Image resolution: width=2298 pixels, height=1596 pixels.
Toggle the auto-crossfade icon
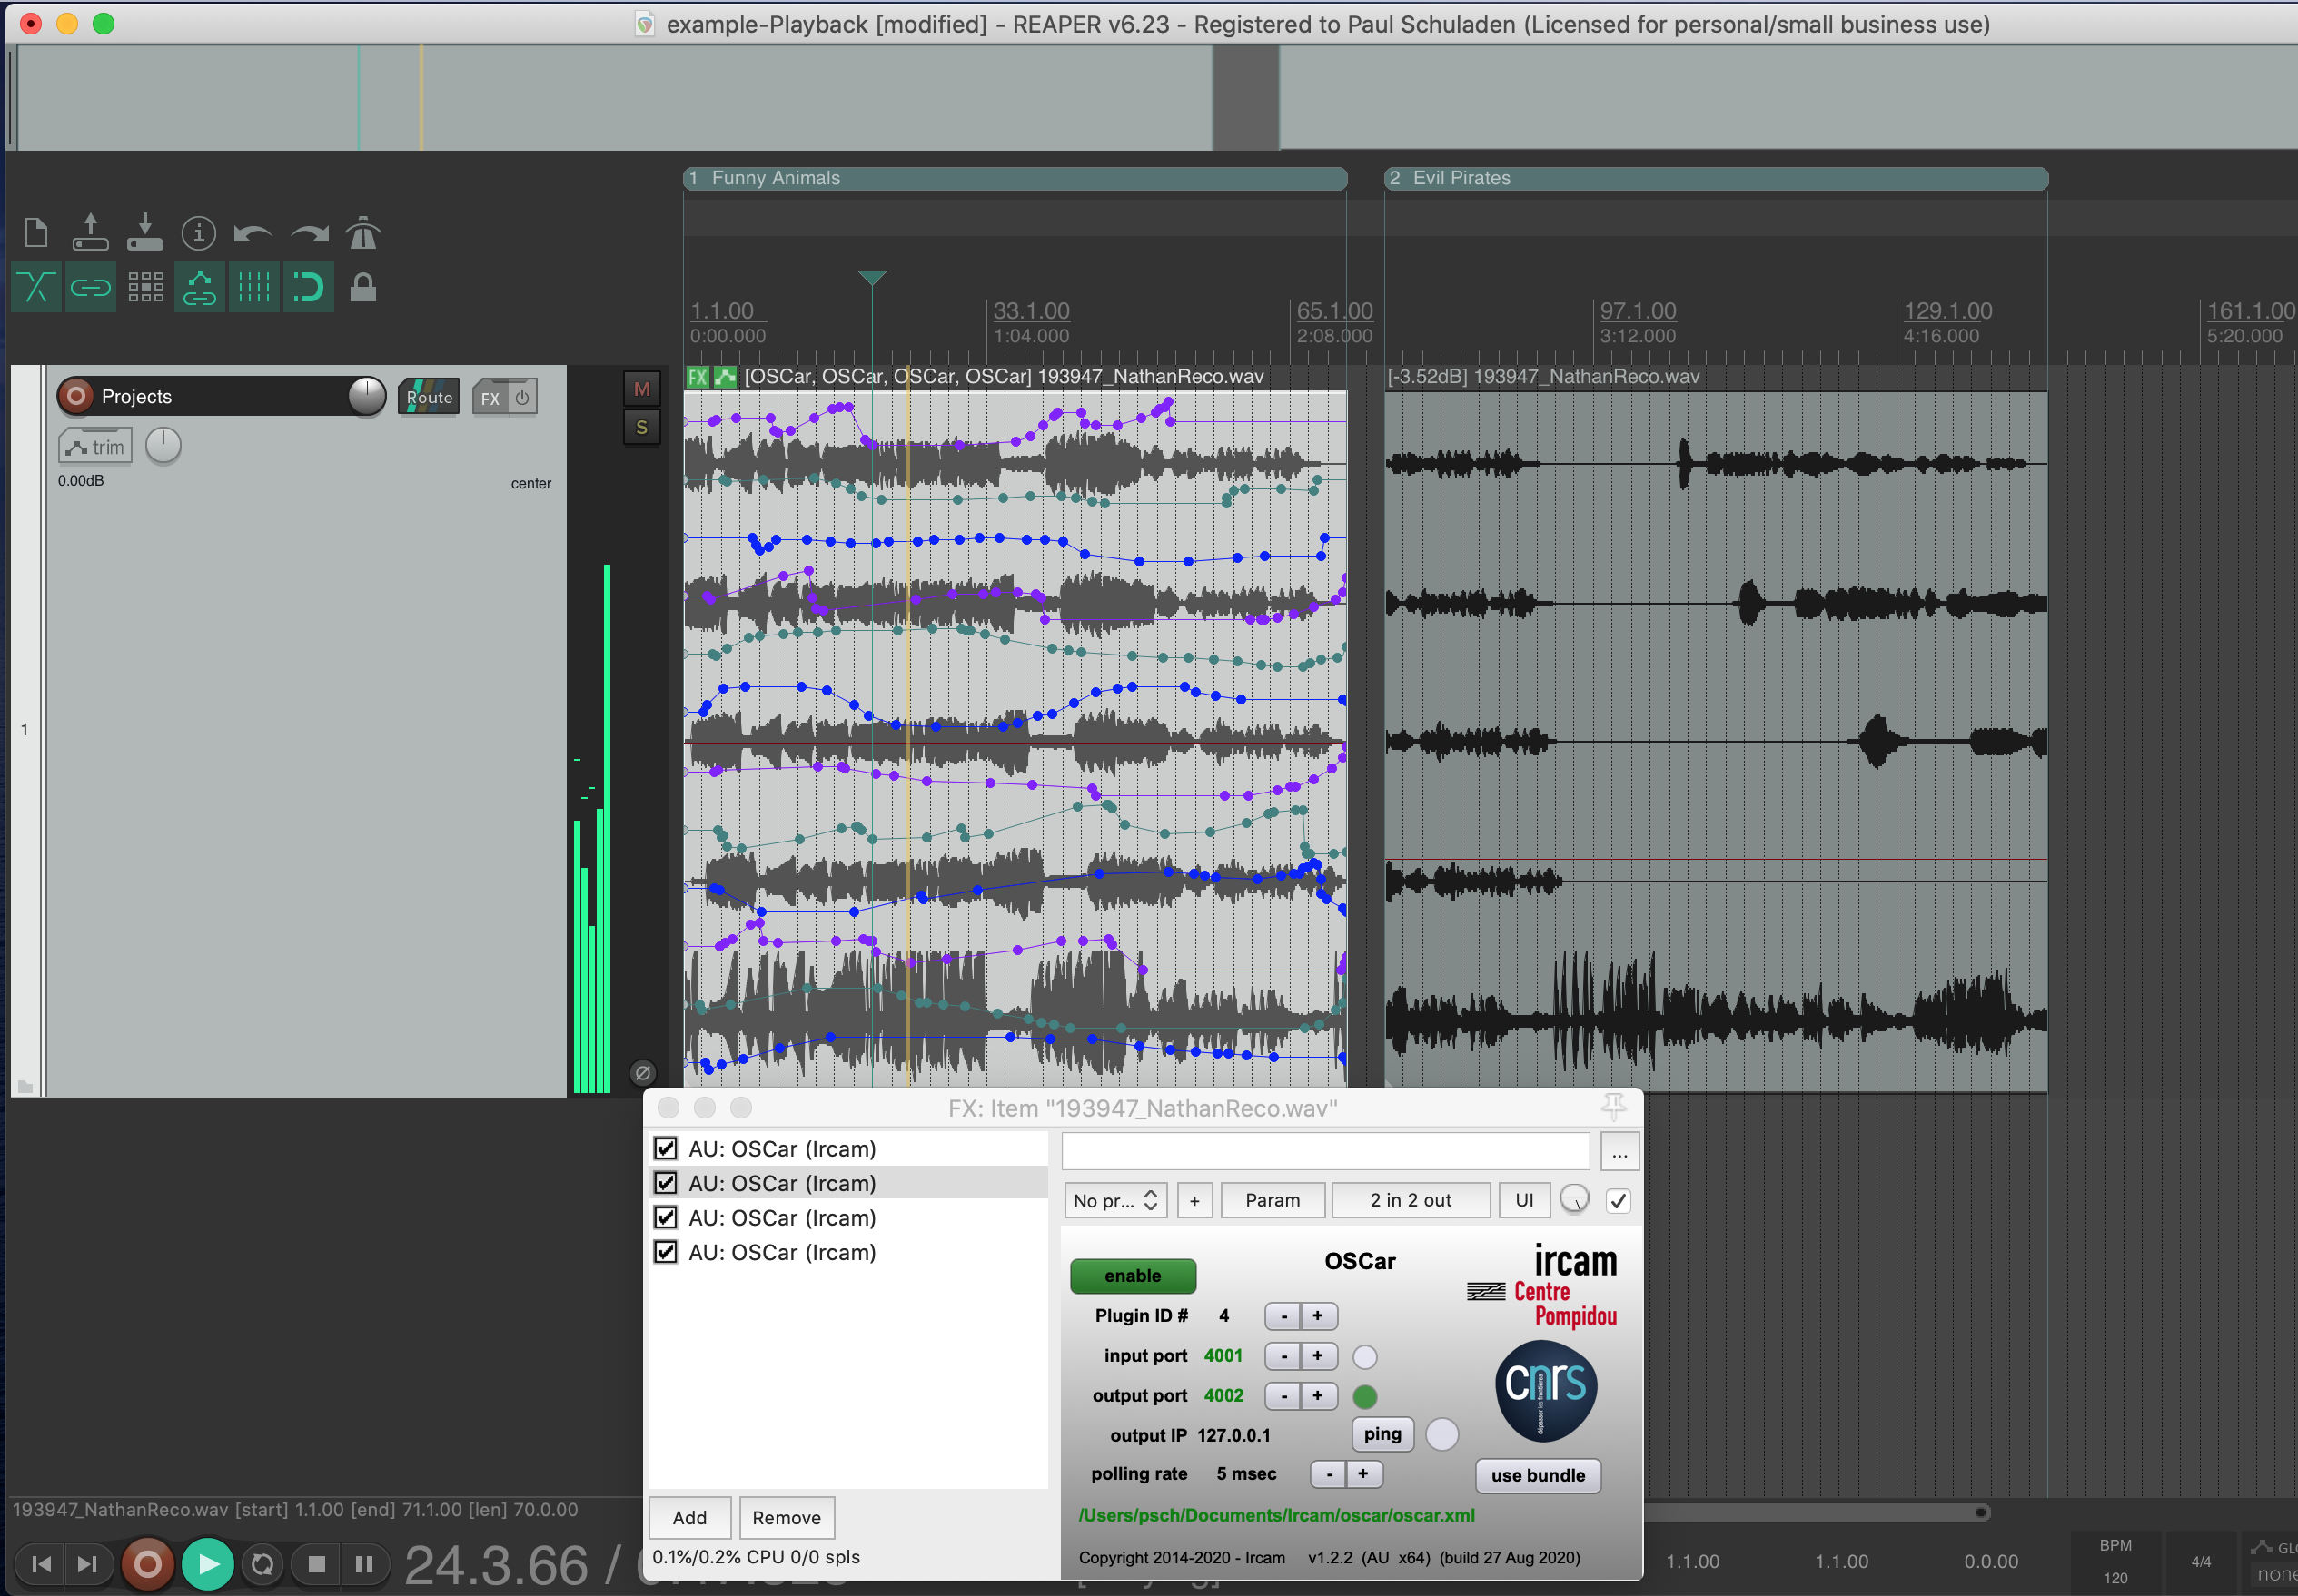click(36, 288)
